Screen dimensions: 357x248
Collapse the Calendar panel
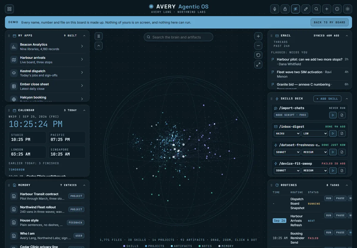[x=84, y=110]
